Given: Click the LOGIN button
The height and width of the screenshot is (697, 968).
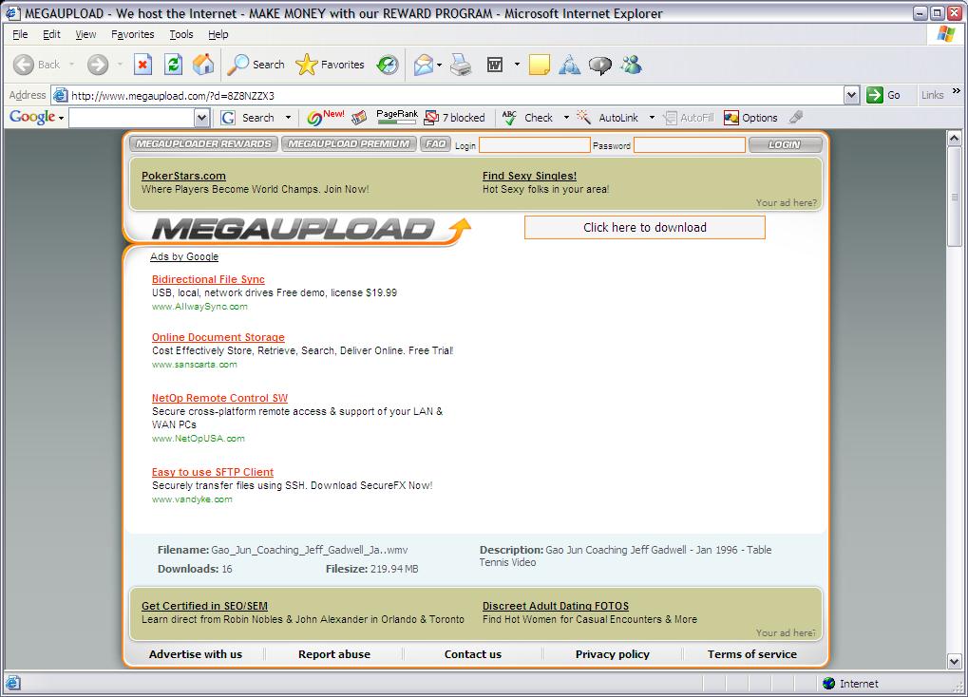Looking at the screenshot, I should pyautogui.click(x=785, y=144).
